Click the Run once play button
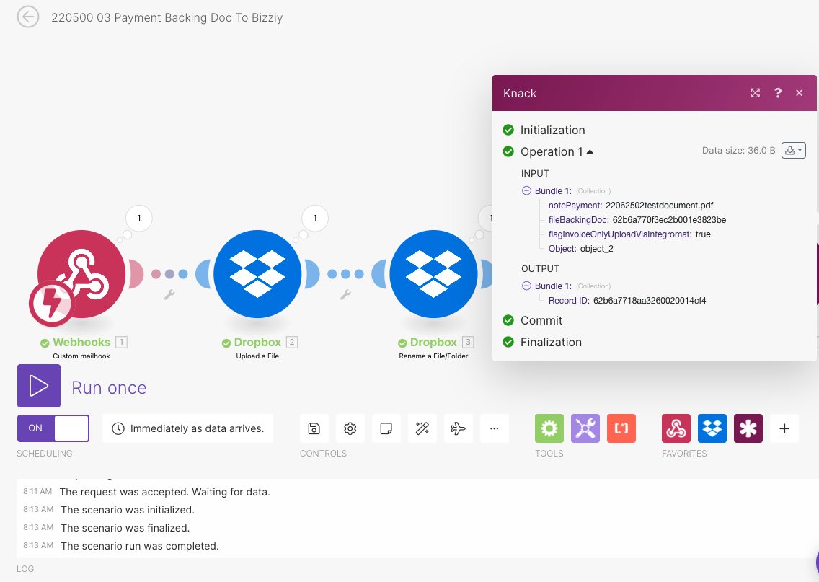 click(x=39, y=386)
